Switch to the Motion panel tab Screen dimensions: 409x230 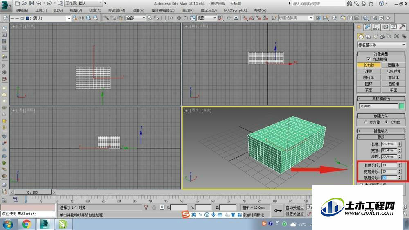(x=385, y=27)
